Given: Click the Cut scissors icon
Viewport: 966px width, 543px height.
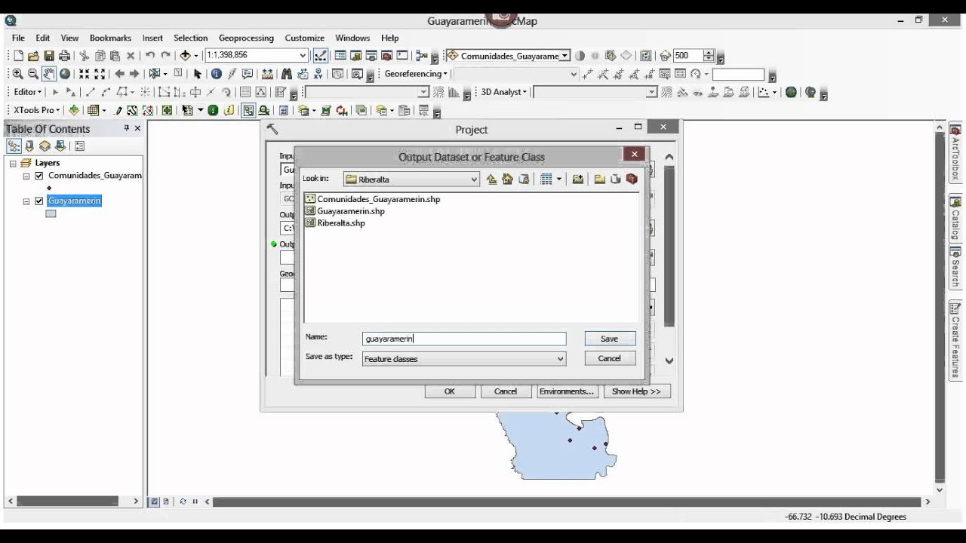Looking at the screenshot, I should (84, 56).
